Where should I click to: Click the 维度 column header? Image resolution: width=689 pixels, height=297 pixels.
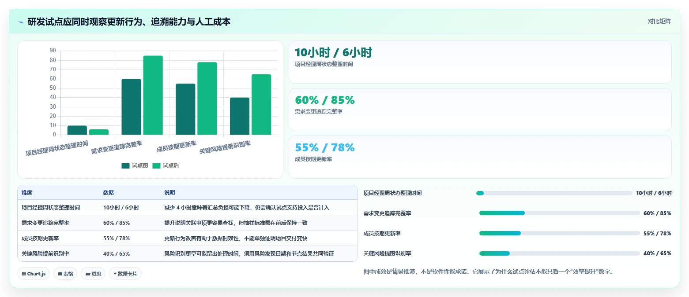(27, 193)
